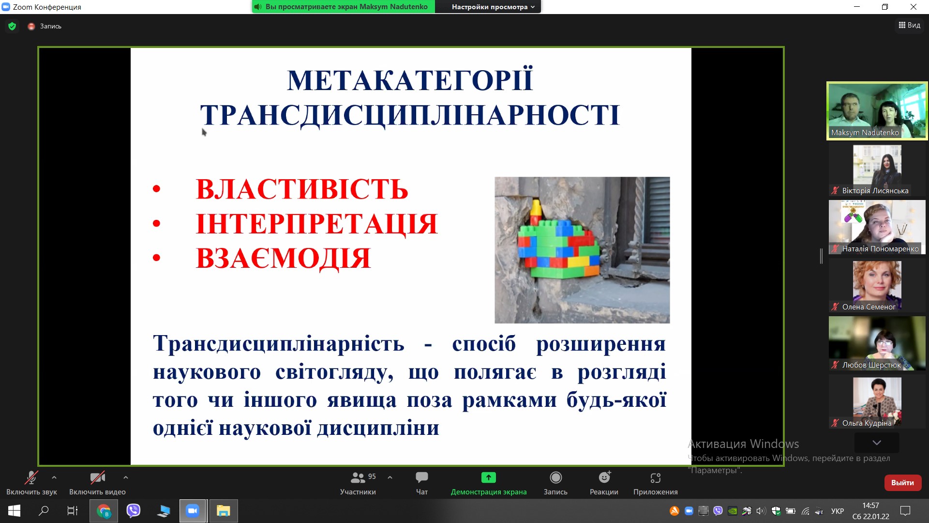Switch to Zoom taskbar button
Image resolution: width=929 pixels, height=523 pixels.
[193, 511]
